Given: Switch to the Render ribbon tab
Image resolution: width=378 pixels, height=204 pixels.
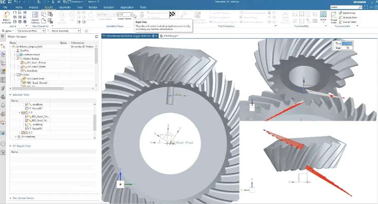Looking at the screenshot, I should [x=93, y=7].
